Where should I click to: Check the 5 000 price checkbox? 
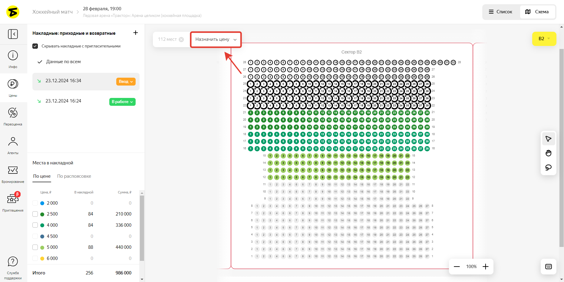click(35, 247)
